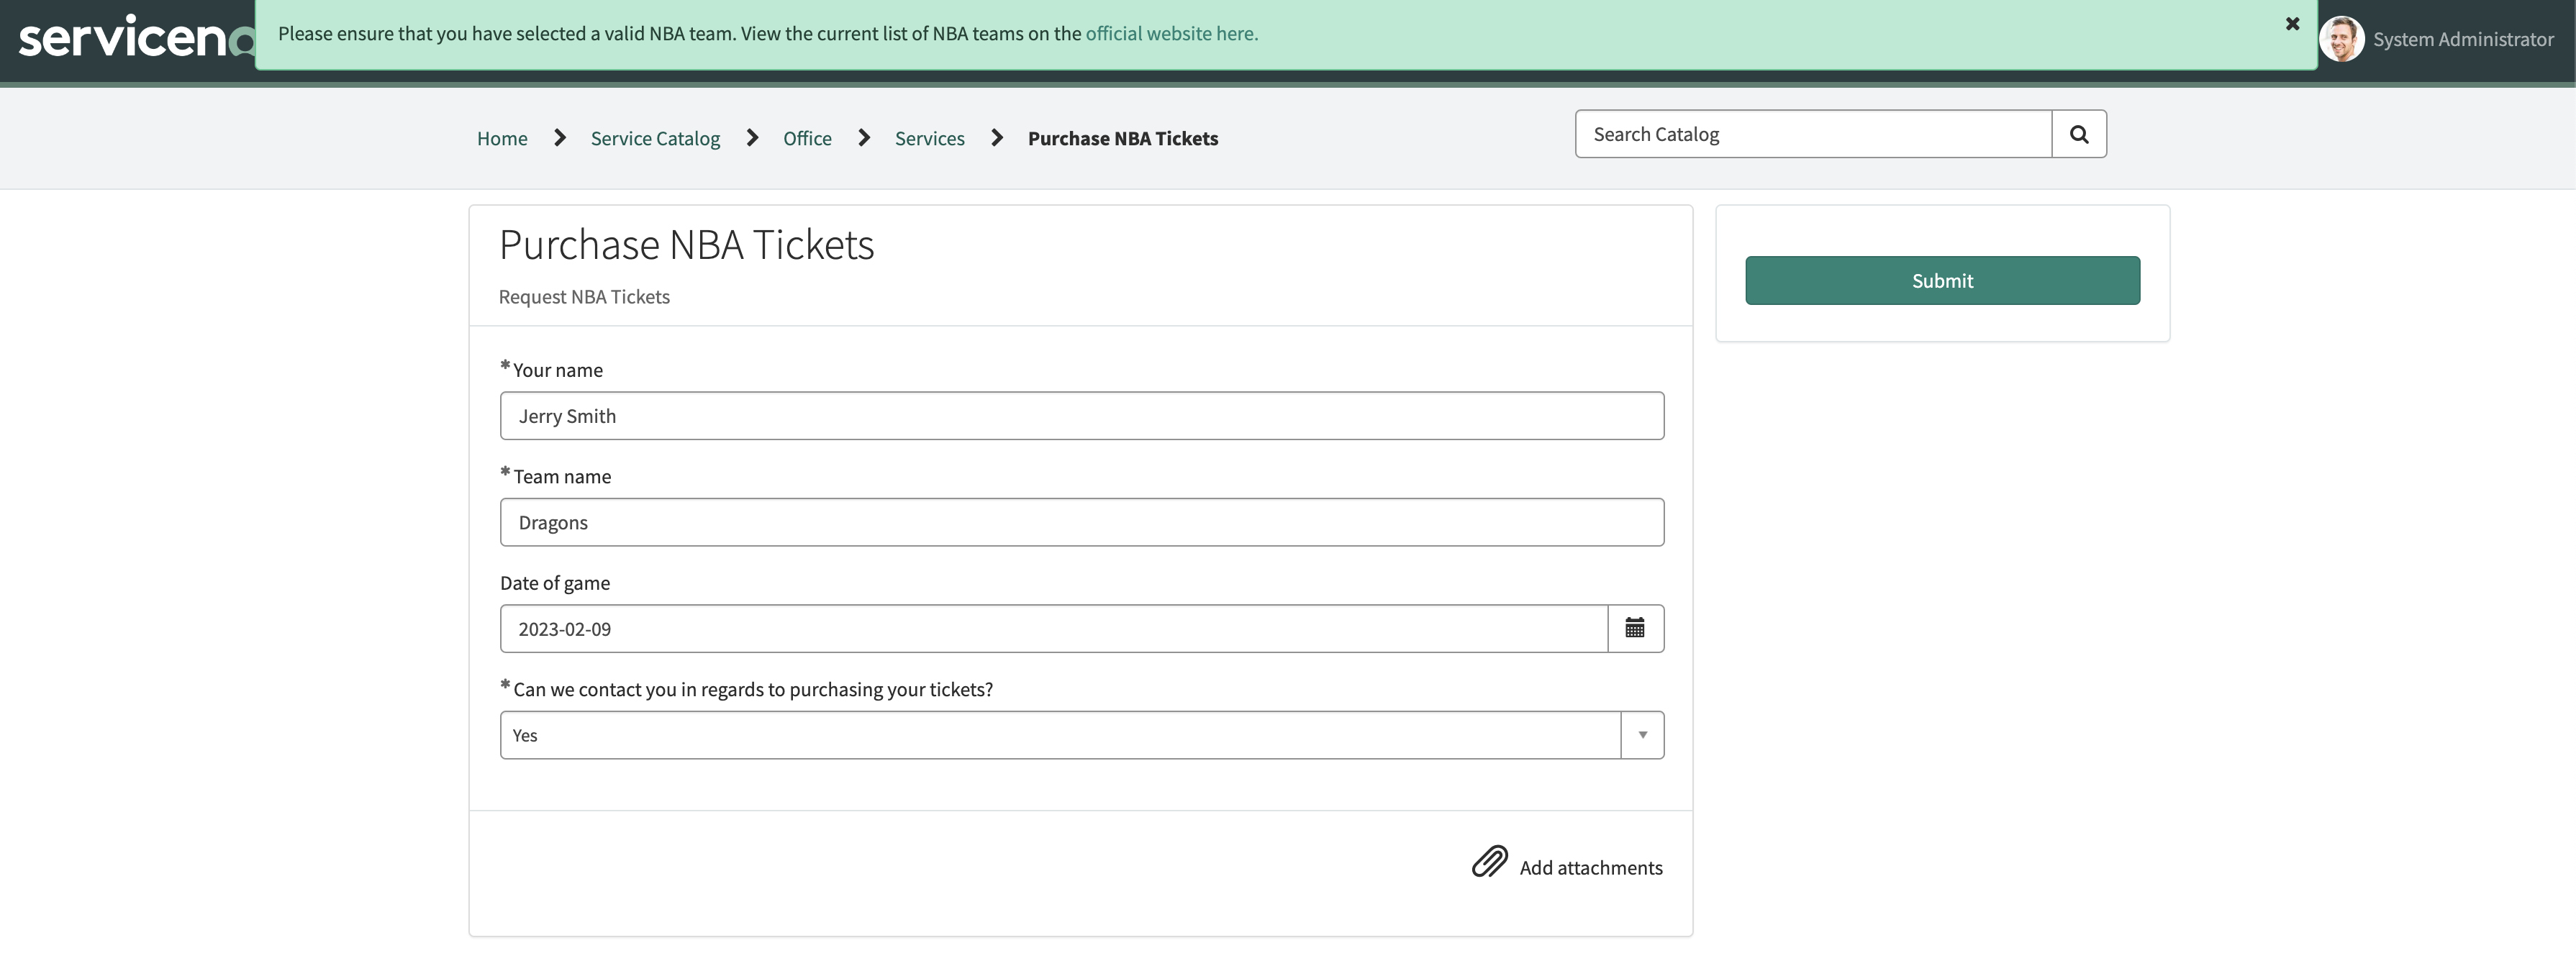Screen dimensions: 2576x971
Task: Click the Services breadcrumb link
Action: (929, 138)
